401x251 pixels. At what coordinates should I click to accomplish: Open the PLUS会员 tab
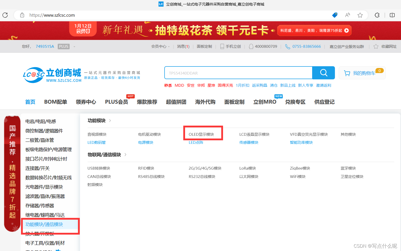116,102
